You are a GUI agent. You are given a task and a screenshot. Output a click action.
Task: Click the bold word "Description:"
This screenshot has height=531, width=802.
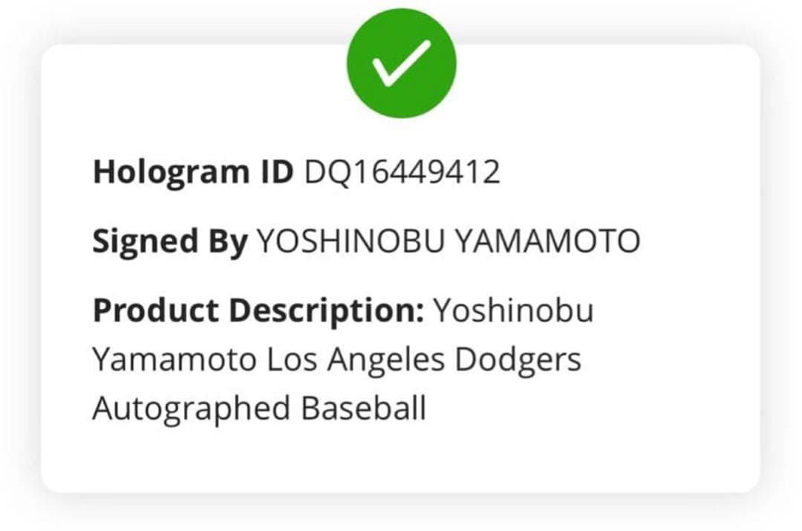tap(325, 310)
